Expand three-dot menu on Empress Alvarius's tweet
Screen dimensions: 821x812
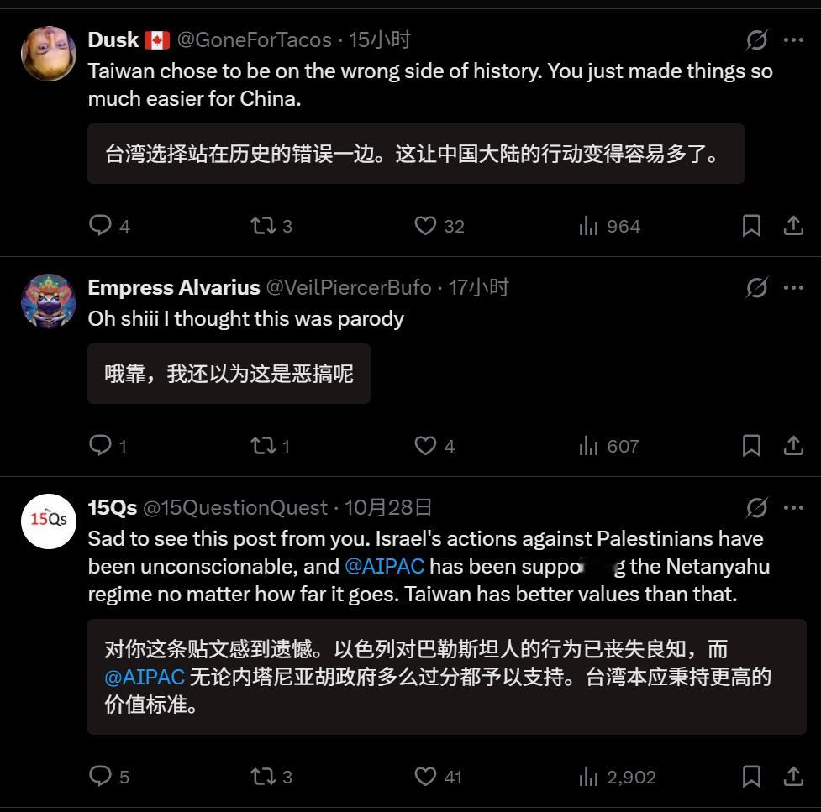[x=793, y=287]
